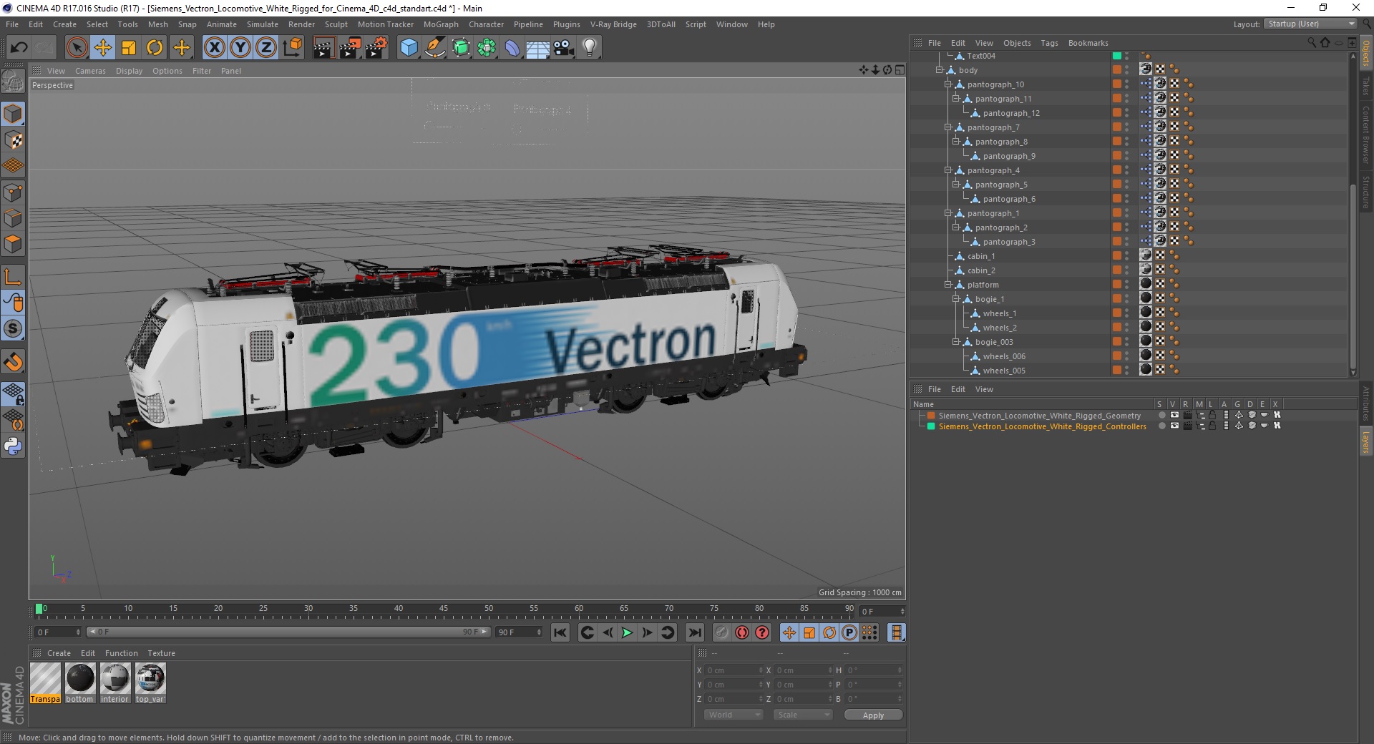Open the Character menu
This screenshot has height=744, width=1374.
486,24
